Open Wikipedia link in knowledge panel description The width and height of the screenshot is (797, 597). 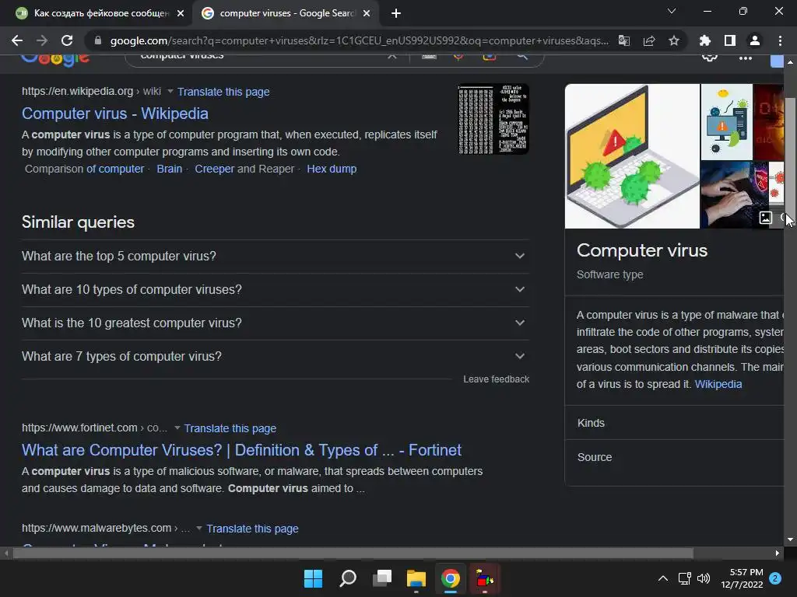[718, 384]
